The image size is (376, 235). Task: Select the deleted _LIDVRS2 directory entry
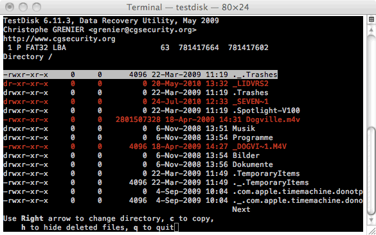pyautogui.click(x=136, y=83)
